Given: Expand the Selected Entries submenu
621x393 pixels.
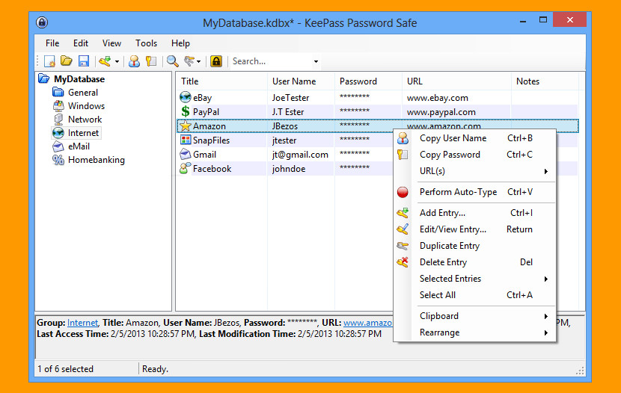Looking at the screenshot, I should (475, 279).
